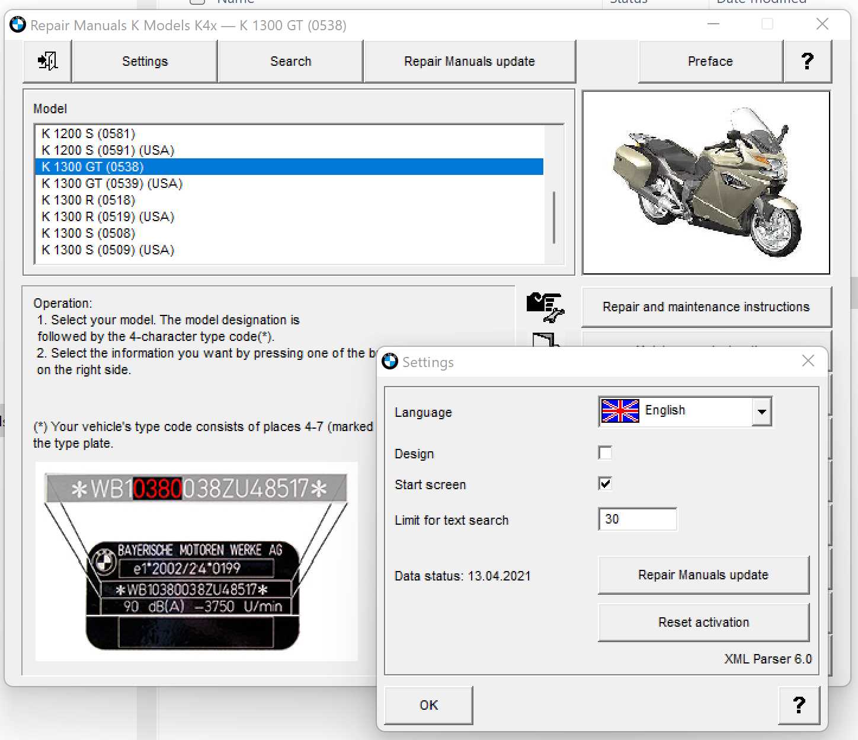Open the Search button

(x=290, y=61)
